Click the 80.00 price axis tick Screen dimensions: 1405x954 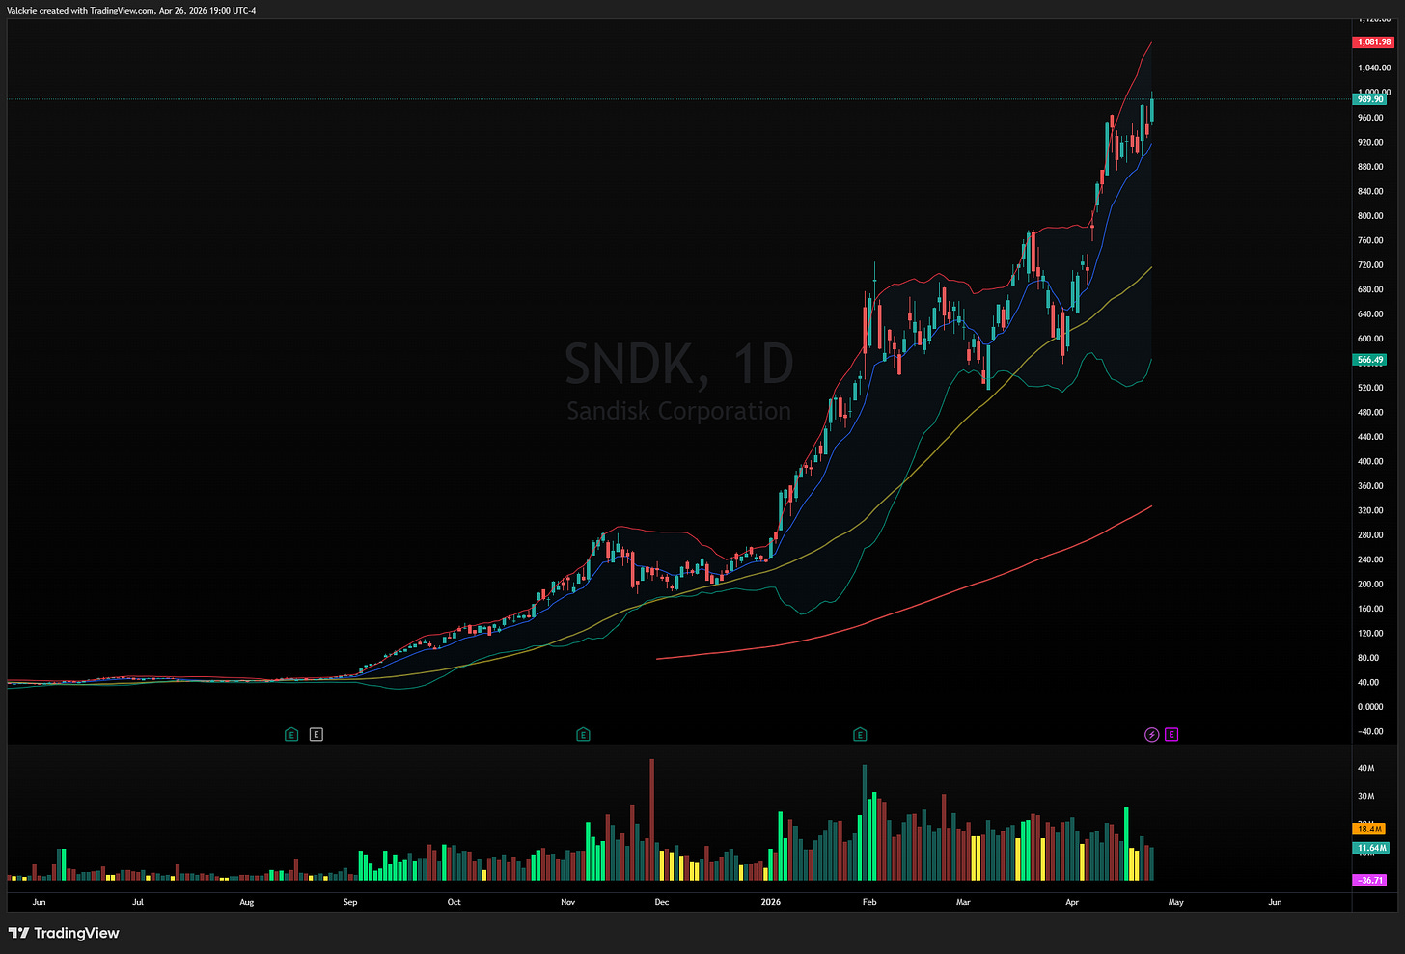click(1368, 659)
